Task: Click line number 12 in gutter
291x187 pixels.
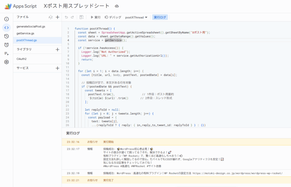Action: point(67,71)
